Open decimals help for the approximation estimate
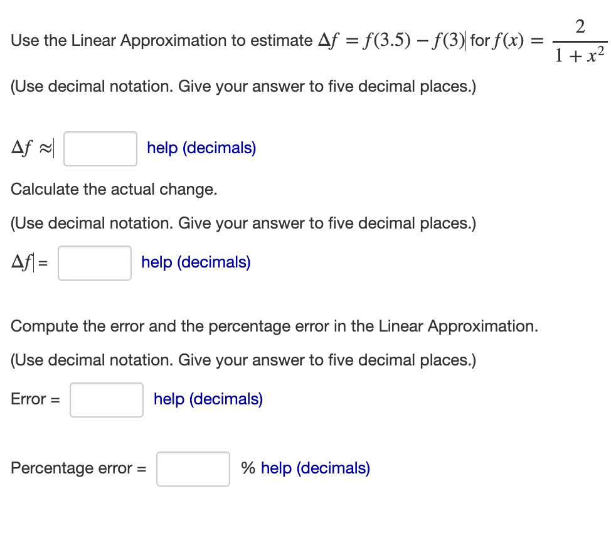 (201, 148)
